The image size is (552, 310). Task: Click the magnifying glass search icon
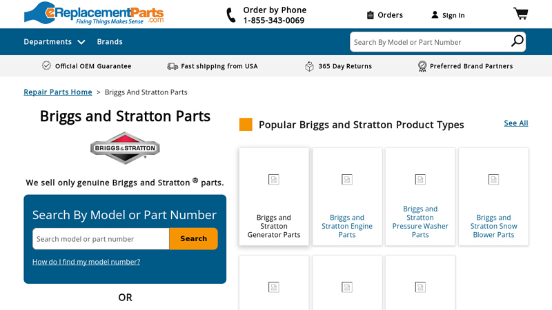517,41
